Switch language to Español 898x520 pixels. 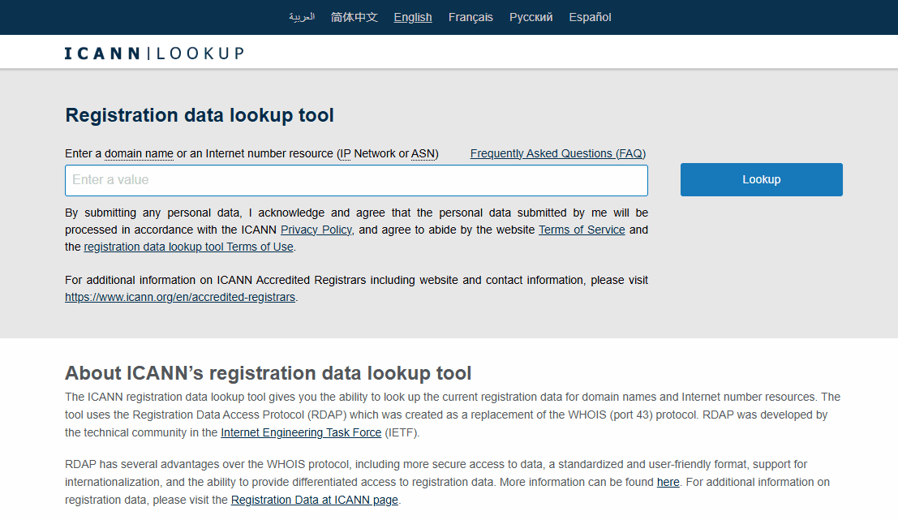590,17
